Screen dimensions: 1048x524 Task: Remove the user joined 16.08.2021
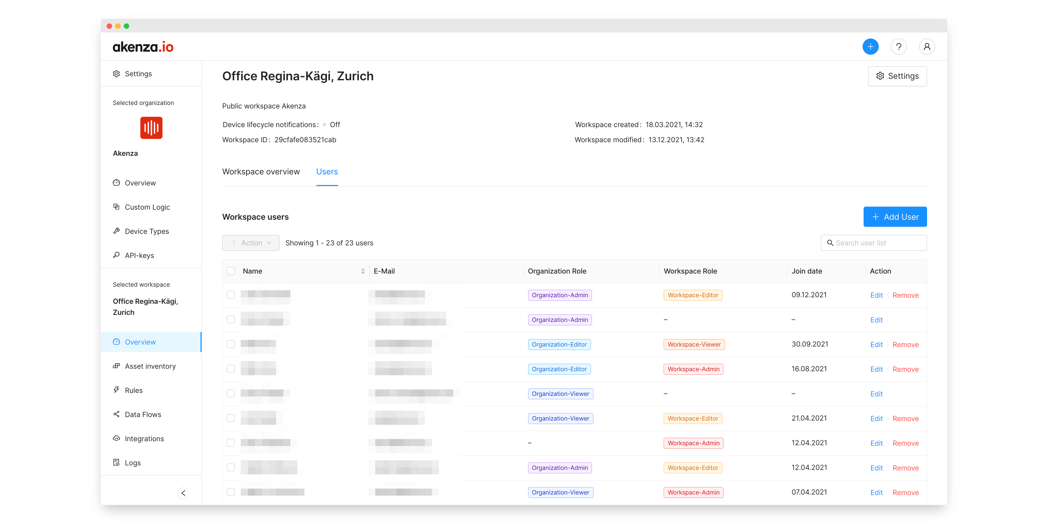(906, 369)
